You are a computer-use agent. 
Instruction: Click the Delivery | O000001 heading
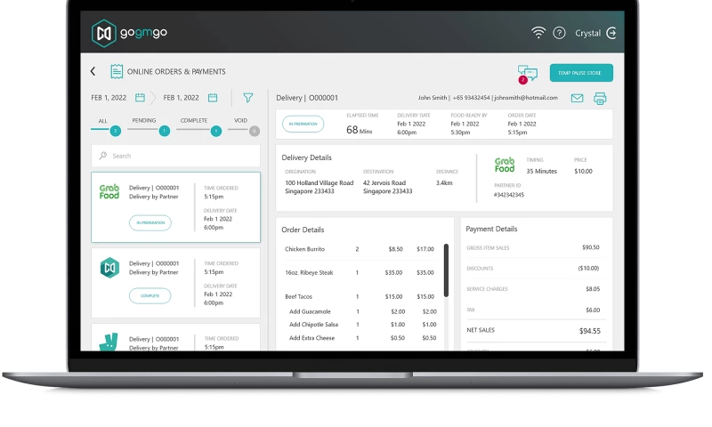click(x=307, y=98)
